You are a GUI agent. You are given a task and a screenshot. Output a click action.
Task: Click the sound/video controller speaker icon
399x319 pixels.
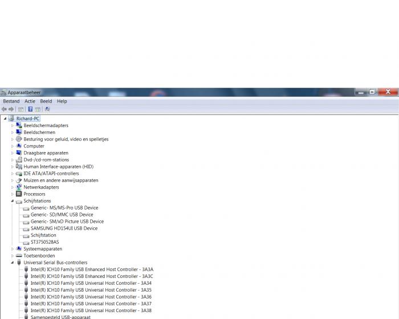[x=19, y=139]
